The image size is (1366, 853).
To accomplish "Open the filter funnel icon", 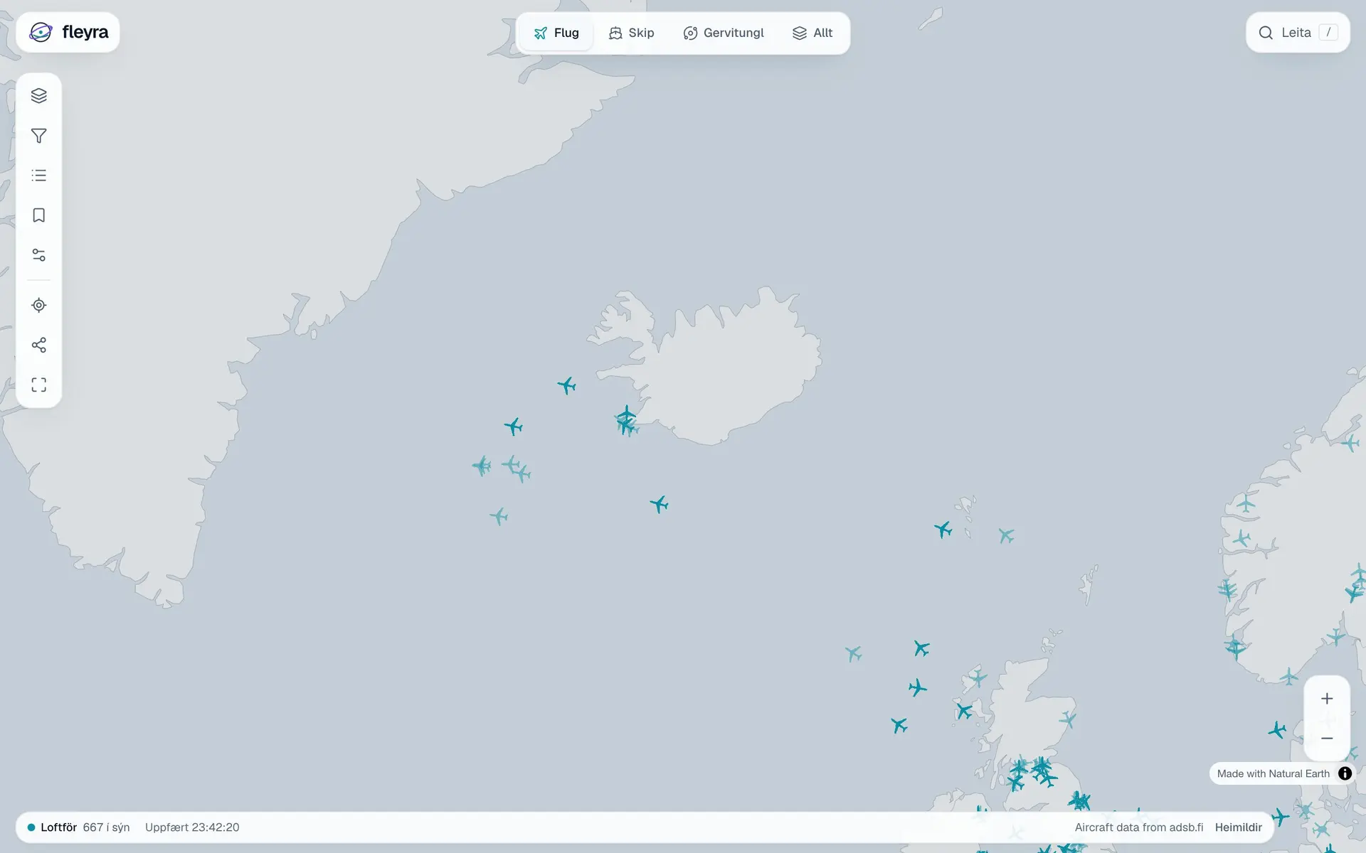I will [39, 135].
